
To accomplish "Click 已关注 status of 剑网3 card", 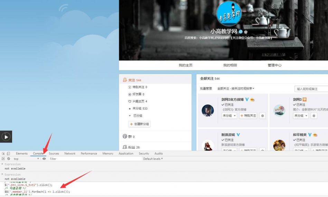I will pyautogui.click(x=299, y=105).
